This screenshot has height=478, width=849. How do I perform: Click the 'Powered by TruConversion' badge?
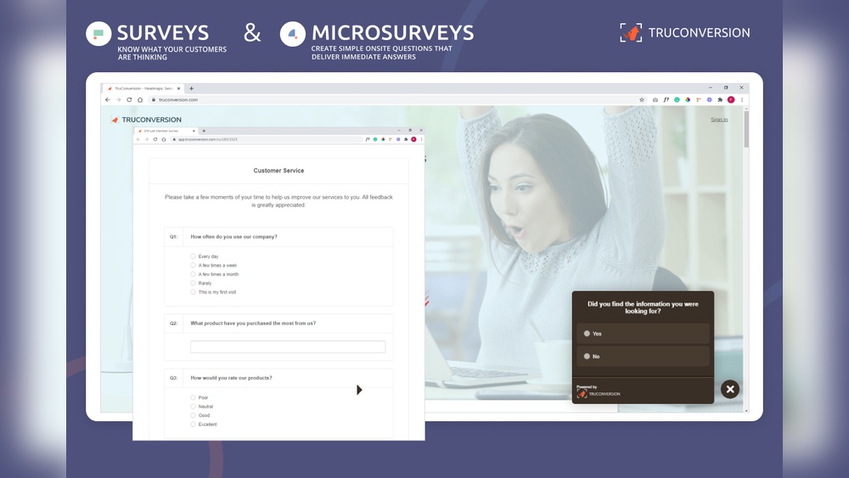(599, 391)
